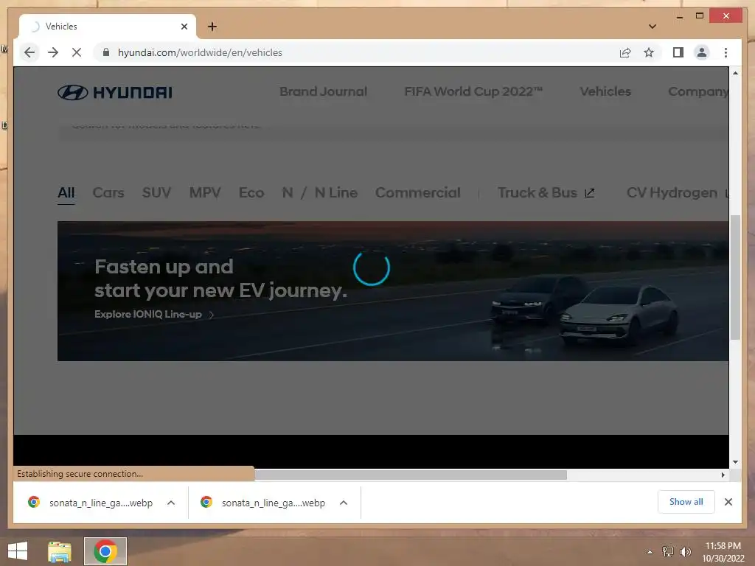Stop loading the page
The height and width of the screenshot is (566, 755).
[x=77, y=52]
